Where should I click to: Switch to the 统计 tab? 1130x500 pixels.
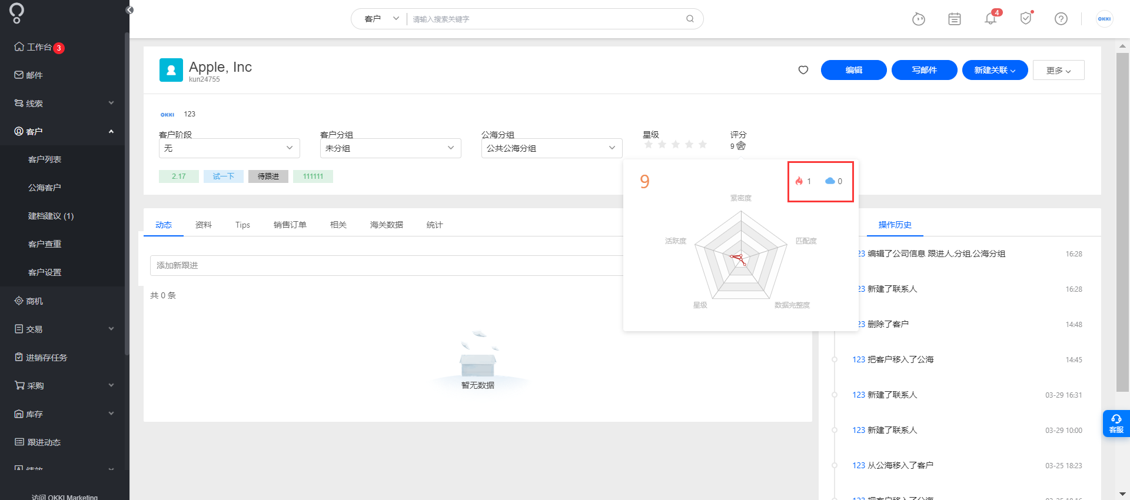435,225
